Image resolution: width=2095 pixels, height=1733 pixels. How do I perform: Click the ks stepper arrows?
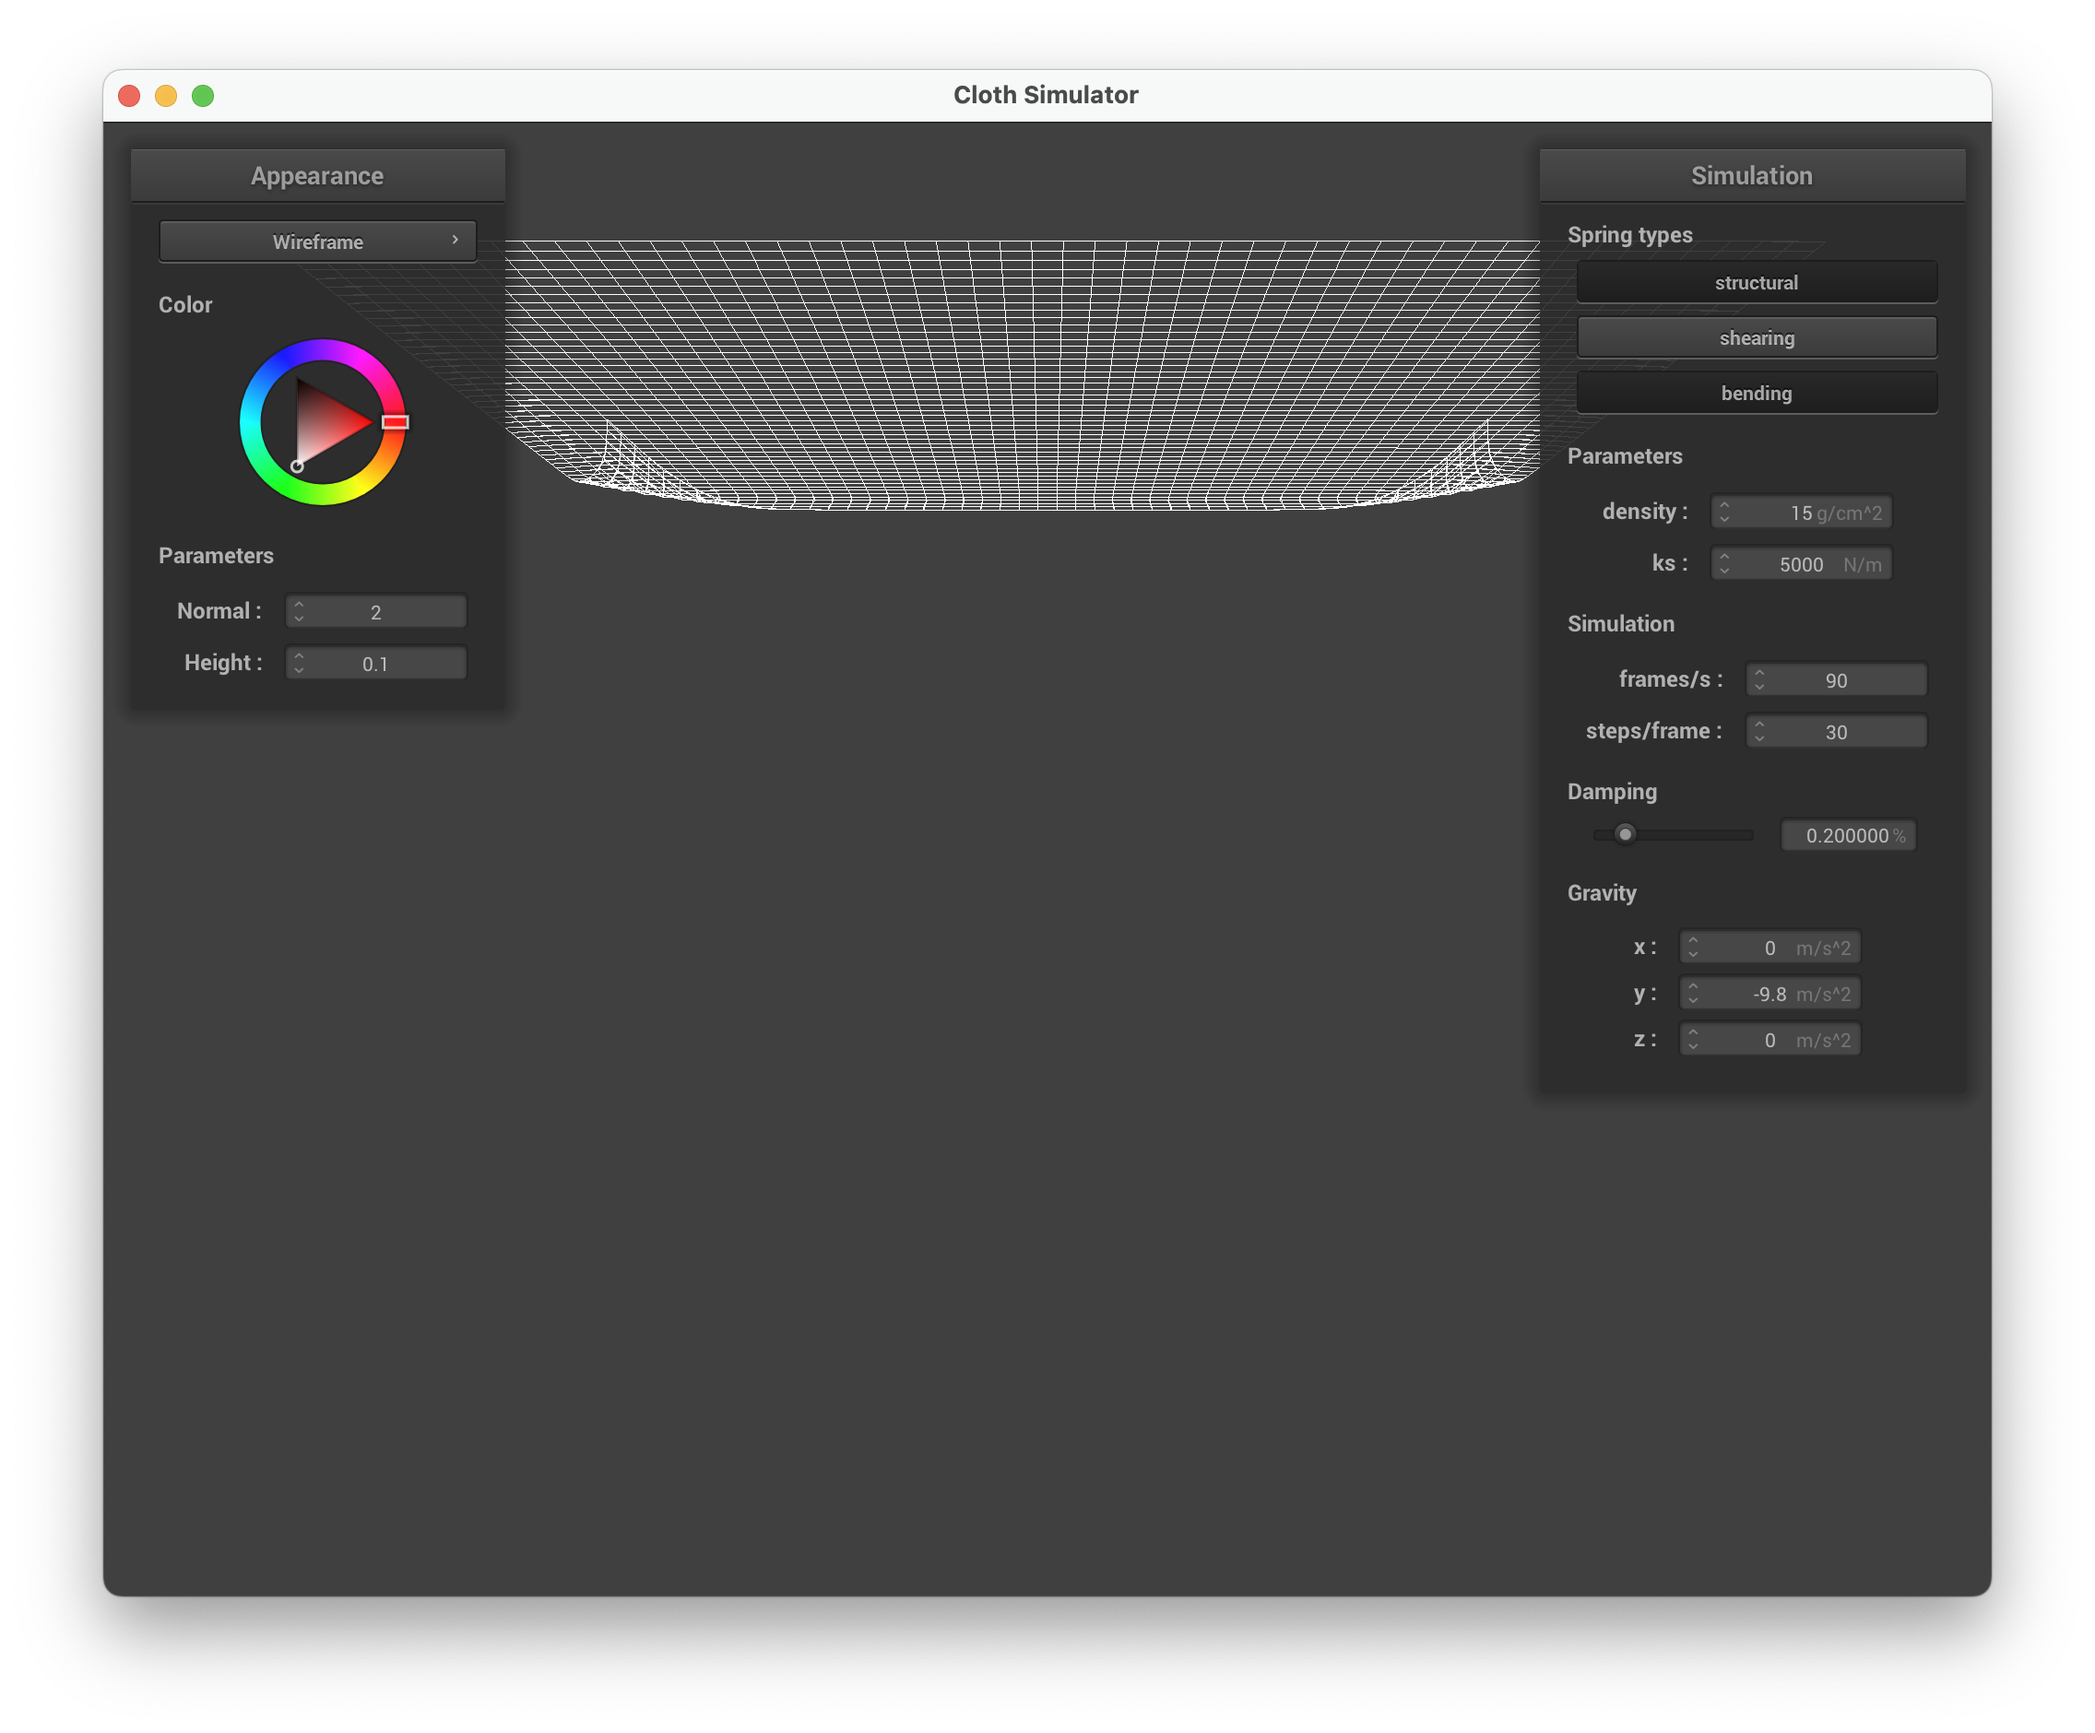point(1724,564)
